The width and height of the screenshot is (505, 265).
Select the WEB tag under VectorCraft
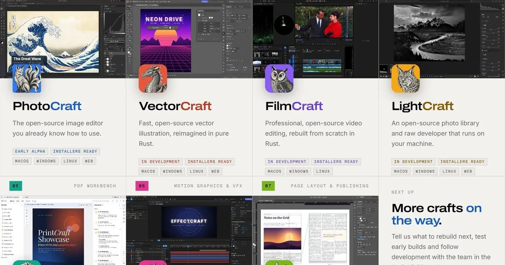215,171
